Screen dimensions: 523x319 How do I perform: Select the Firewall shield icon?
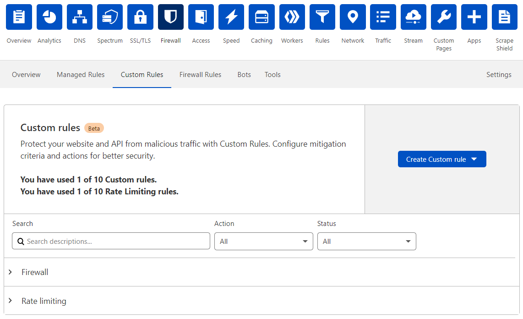tap(170, 17)
